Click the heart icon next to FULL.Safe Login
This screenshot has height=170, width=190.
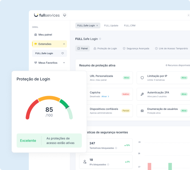[63, 54]
